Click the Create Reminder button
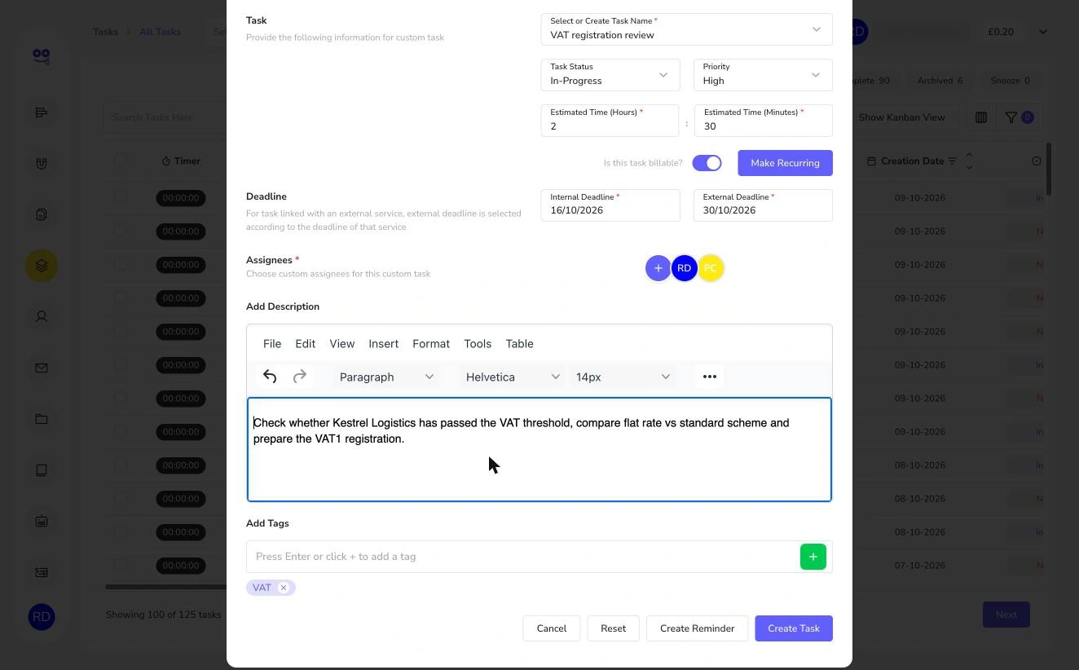Viewport: 1079px width, 670px height. (x=698, y=628)
